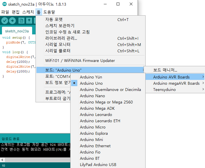Select Arduino Fio board

click(108, 152)
